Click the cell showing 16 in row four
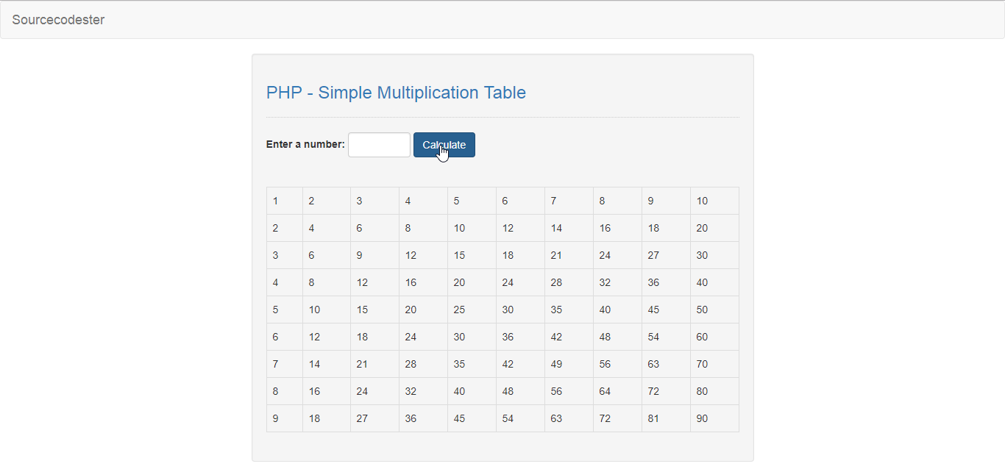Image resolution: width=1005 pixels, height=472 pixels. pyautogui.click(x=411, y=282)
